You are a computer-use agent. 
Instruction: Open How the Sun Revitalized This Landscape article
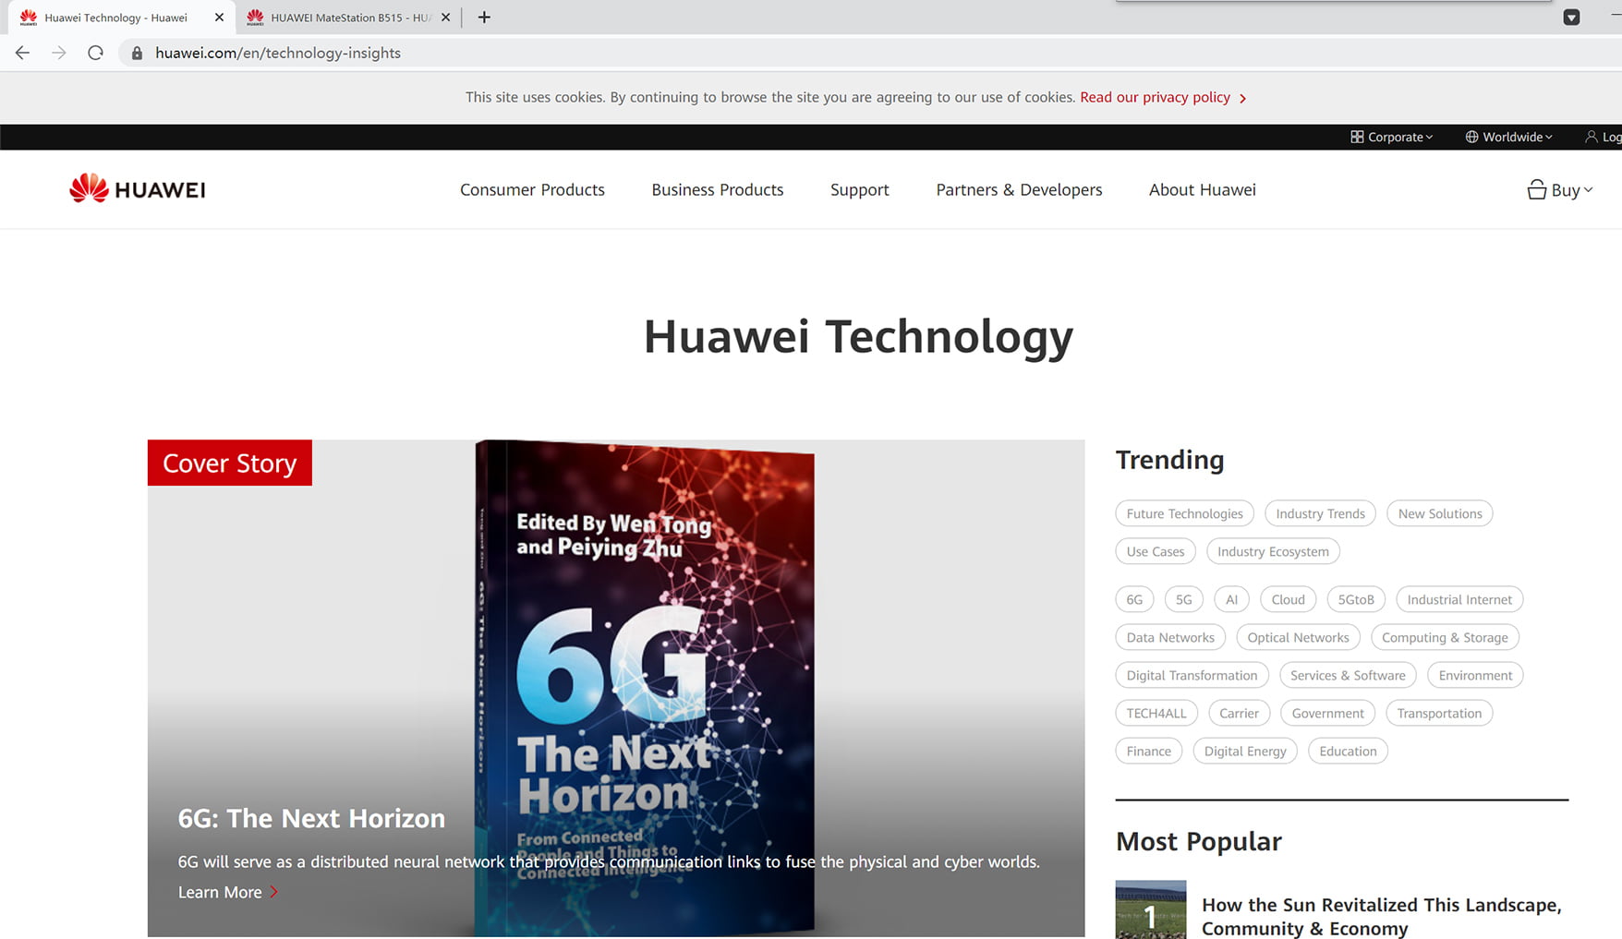pyautogui.click(x=1381, y=916)
